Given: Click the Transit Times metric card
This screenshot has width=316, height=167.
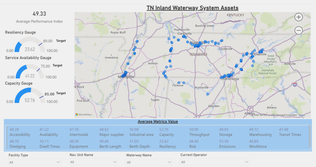Looking at the screenshot, I should click(x=290, y=132).
